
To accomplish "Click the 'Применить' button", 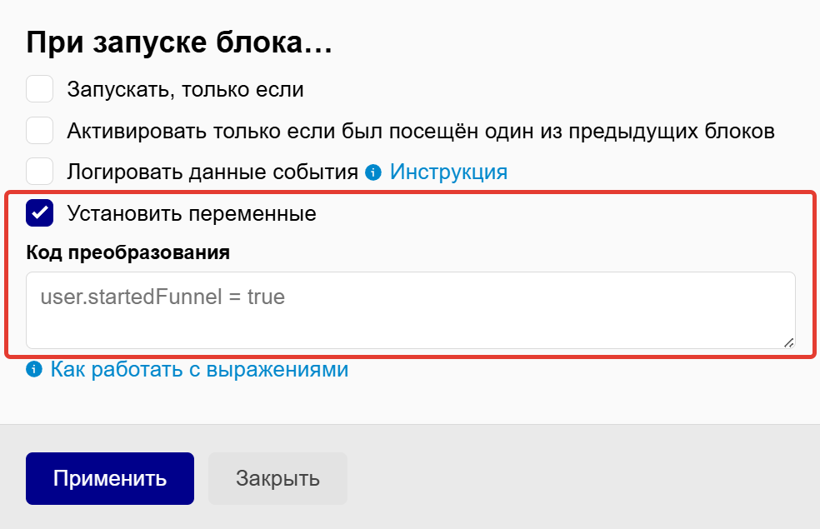I will click(x=110, y=478).
